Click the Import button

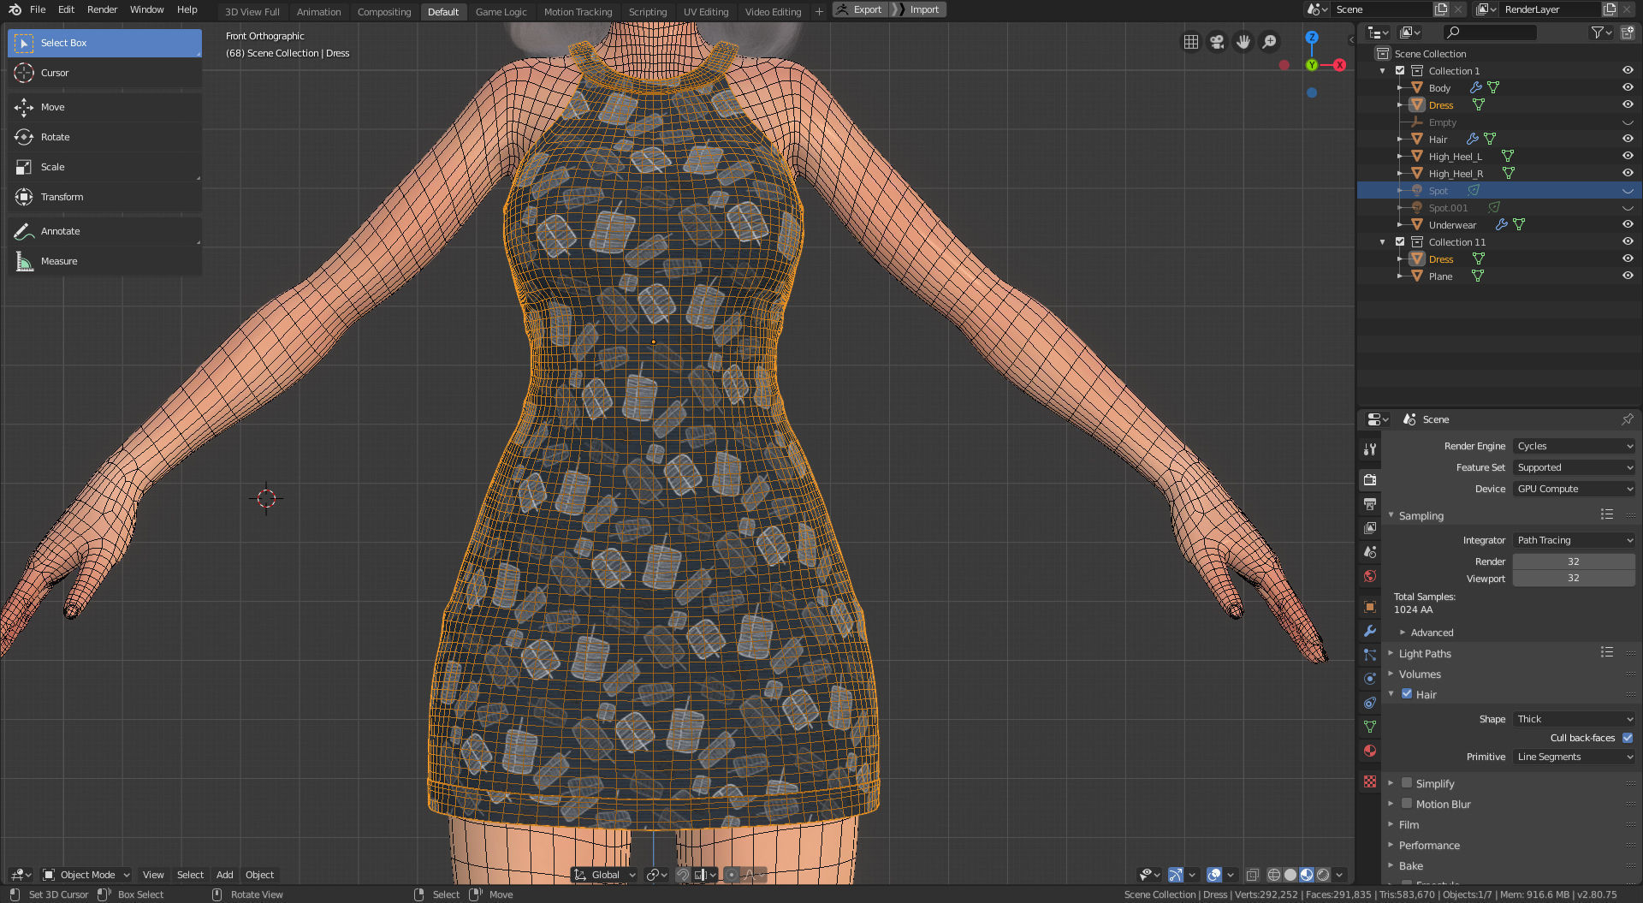point(919,9)
